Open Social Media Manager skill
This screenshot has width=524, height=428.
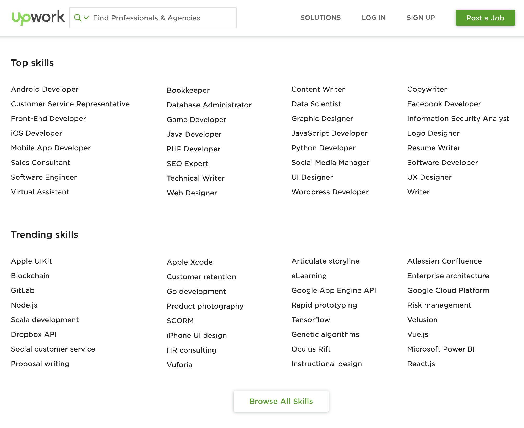click(x=330, y=163)
